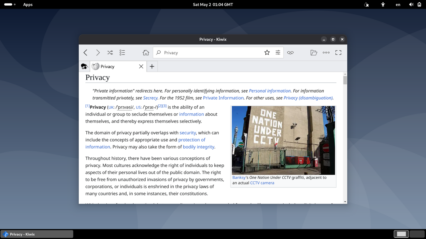Enter fullscreen mode
This screenshot has height=239, width=426.
(338, 53)
